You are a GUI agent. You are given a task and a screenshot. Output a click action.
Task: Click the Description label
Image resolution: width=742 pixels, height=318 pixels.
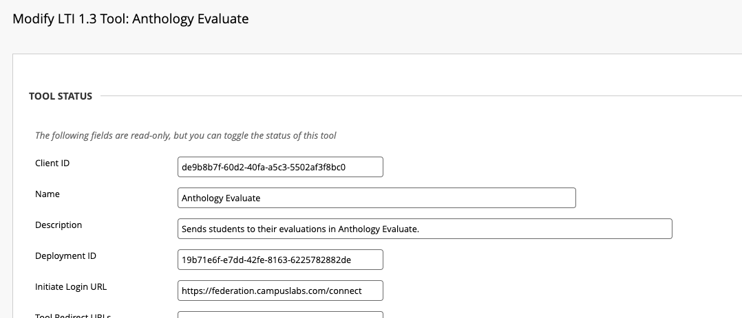point(59,225)
